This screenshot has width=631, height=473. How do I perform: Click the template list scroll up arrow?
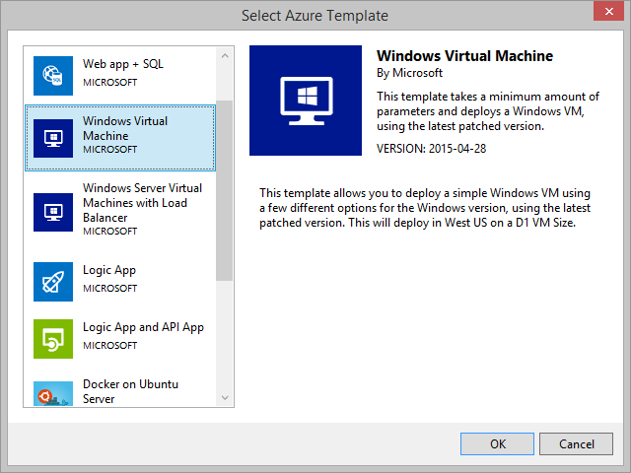pyautogui.click(x=225, y=55)
